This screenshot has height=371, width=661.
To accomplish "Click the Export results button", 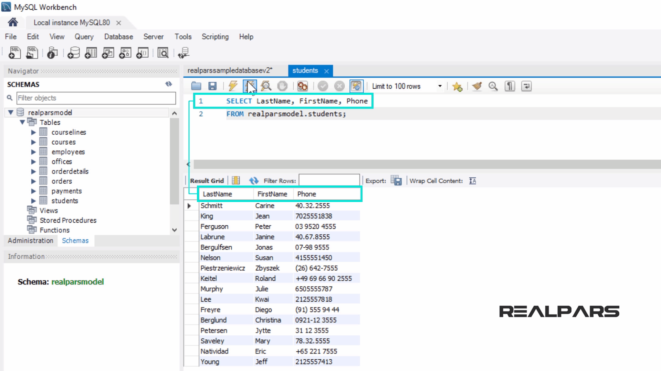I will [x=396, y=181].
